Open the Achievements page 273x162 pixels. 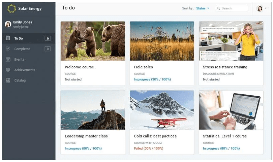[25, 70]
